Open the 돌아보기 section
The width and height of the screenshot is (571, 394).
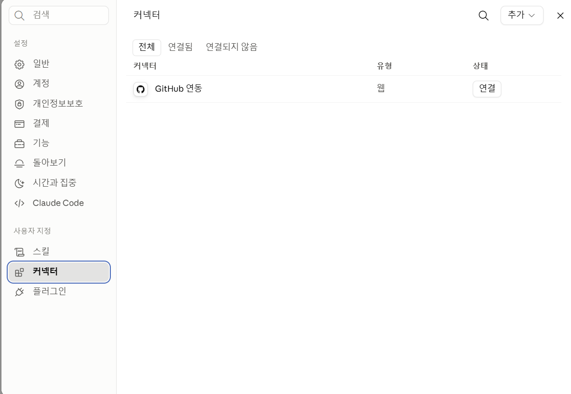point(59,163)
